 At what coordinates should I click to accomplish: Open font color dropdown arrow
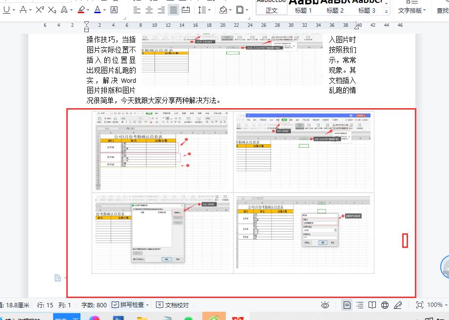104,10
